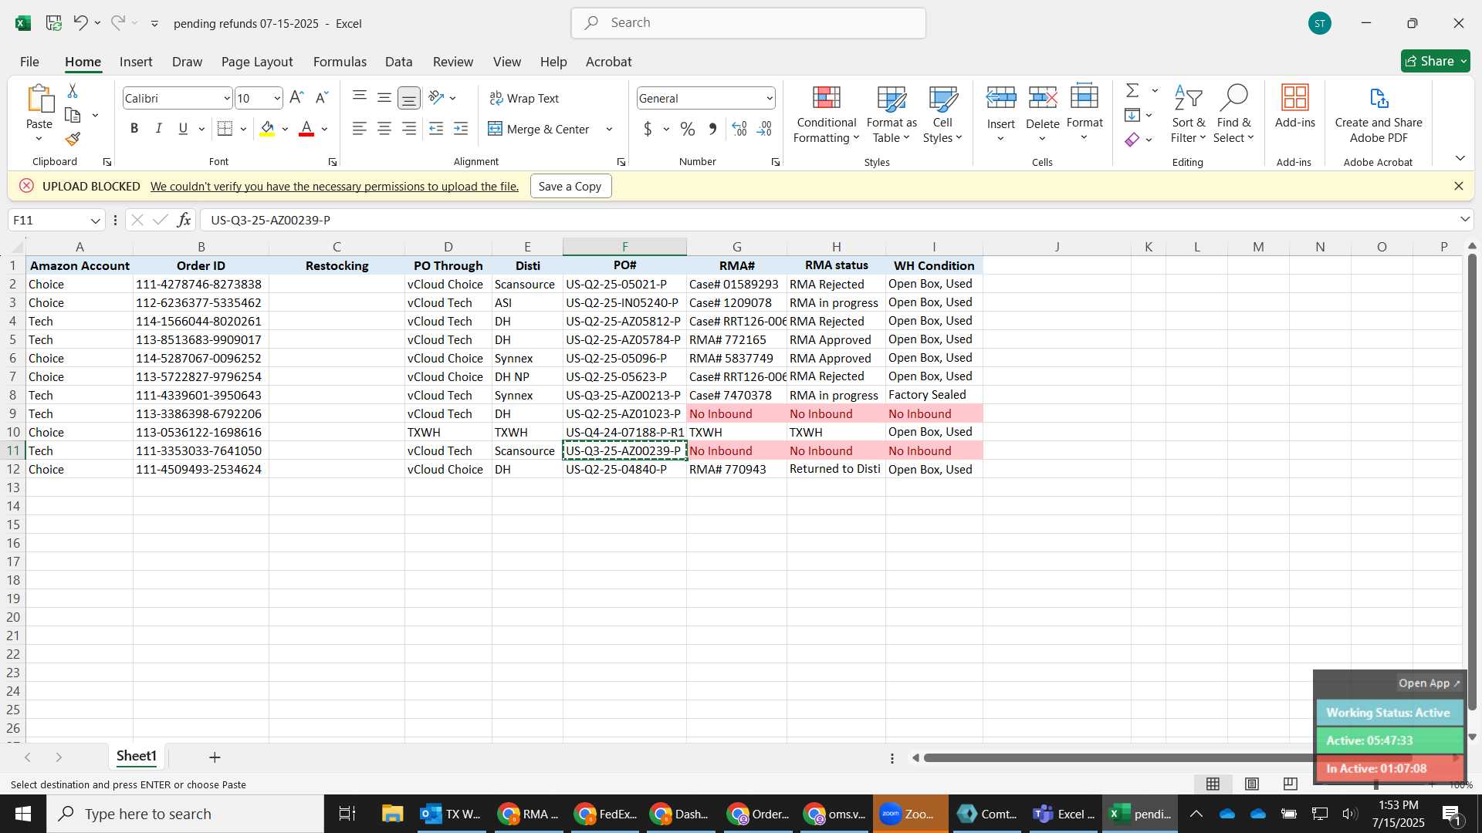This screenshot has height=833, width=1482.
Task: Click Decrease Indent icon
Action: tap(436, 129)
